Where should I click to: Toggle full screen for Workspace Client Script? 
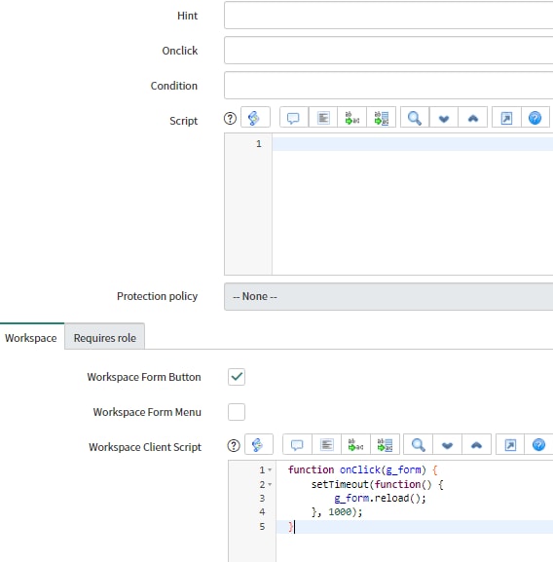[510, 445]
